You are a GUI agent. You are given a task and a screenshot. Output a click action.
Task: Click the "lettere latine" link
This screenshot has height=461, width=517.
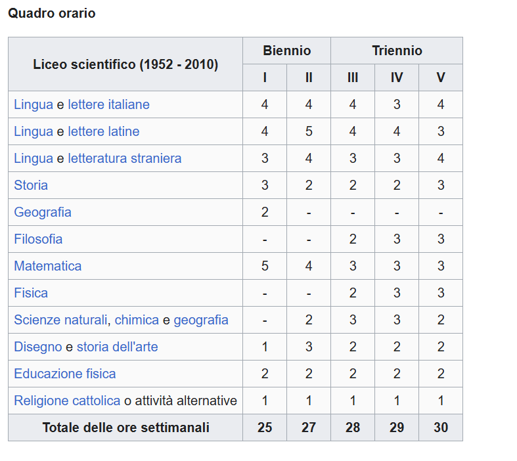[x=103, y=131]
